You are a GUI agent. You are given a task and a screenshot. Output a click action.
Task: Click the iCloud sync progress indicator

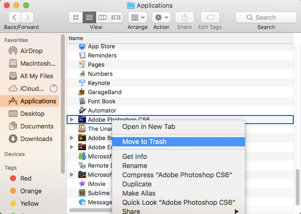click(54, 88)
